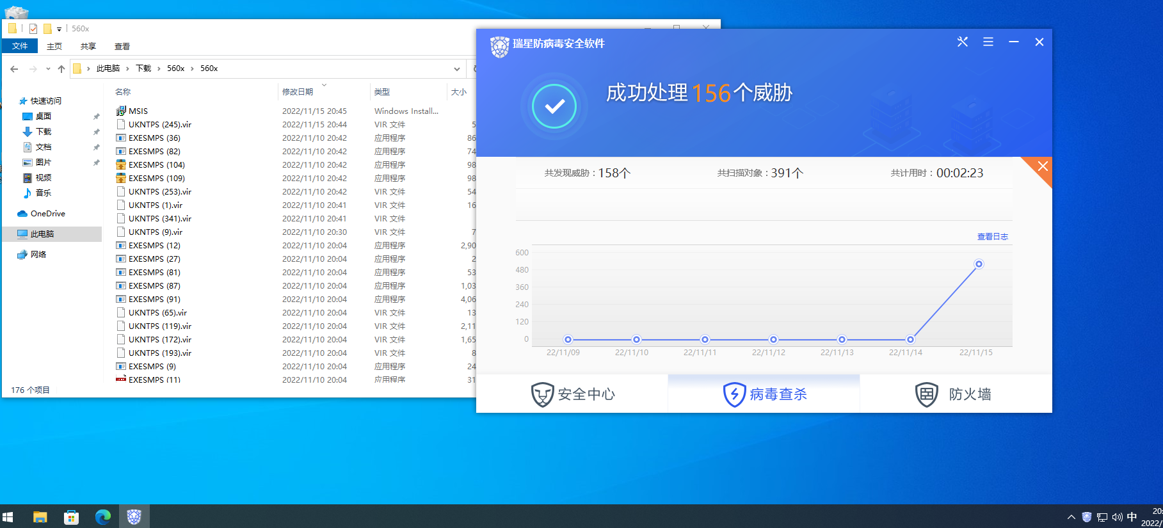Click the application icon of EXESMPS (36)

click(121, 138)
